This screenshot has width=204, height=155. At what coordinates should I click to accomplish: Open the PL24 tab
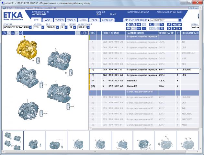click(x=95, y=20)
